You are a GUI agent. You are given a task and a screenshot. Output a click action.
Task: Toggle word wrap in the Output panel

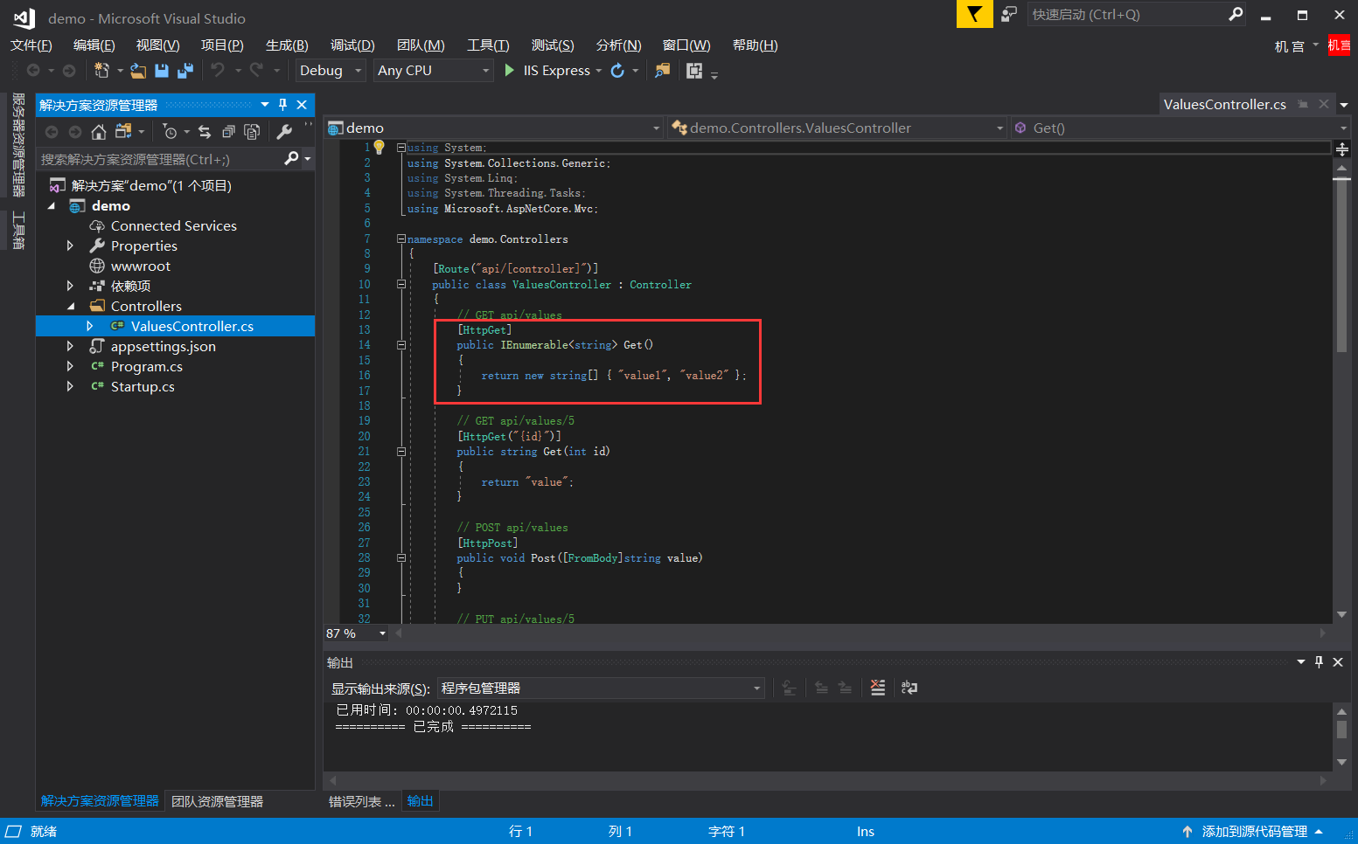point(909,688)
